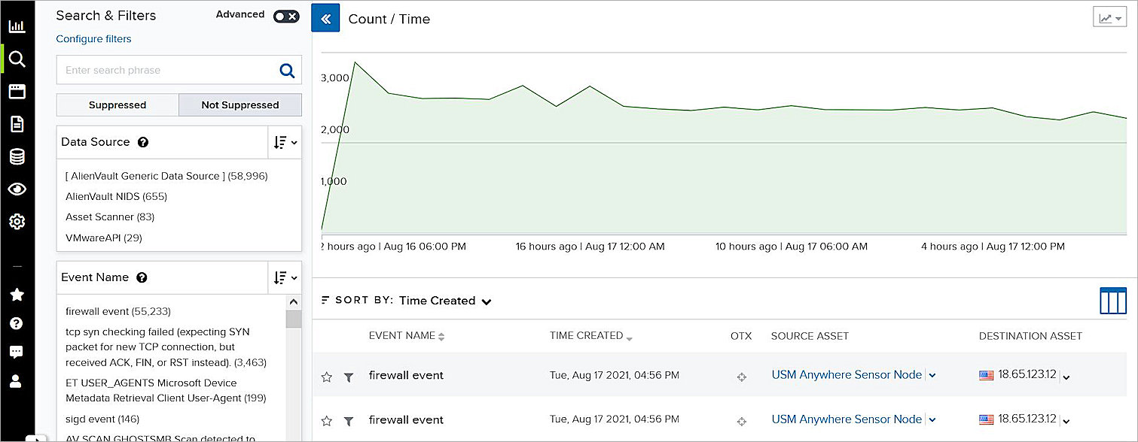This screenshot has height=442, width=1138.
Task: Open Settings gear in sidebar
Action: point(17,221)
